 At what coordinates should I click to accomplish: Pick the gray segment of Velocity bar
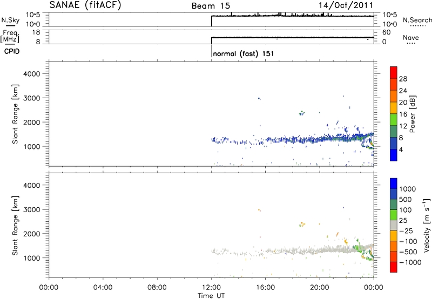(x=394, y=226)
